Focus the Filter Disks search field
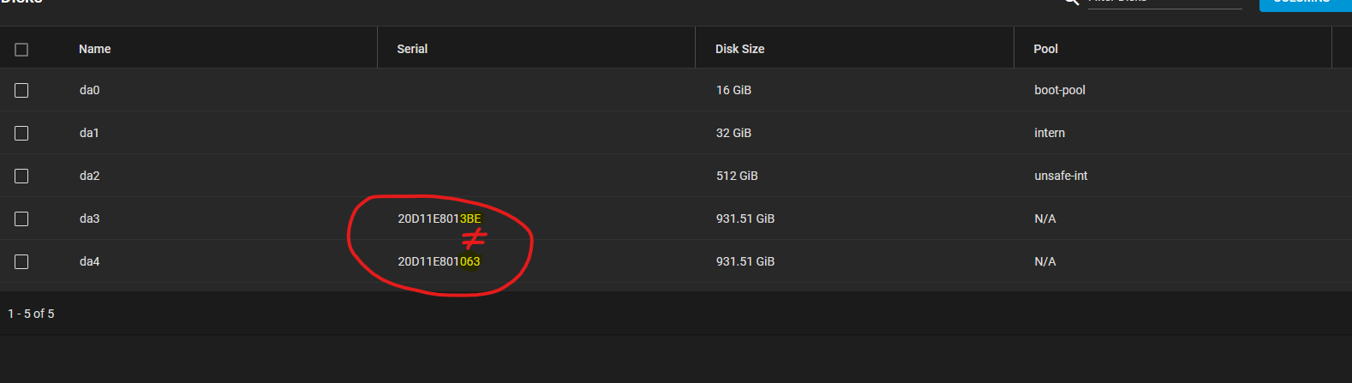The width and height of the screenshot is (1352, 383). coord(1165,3)
